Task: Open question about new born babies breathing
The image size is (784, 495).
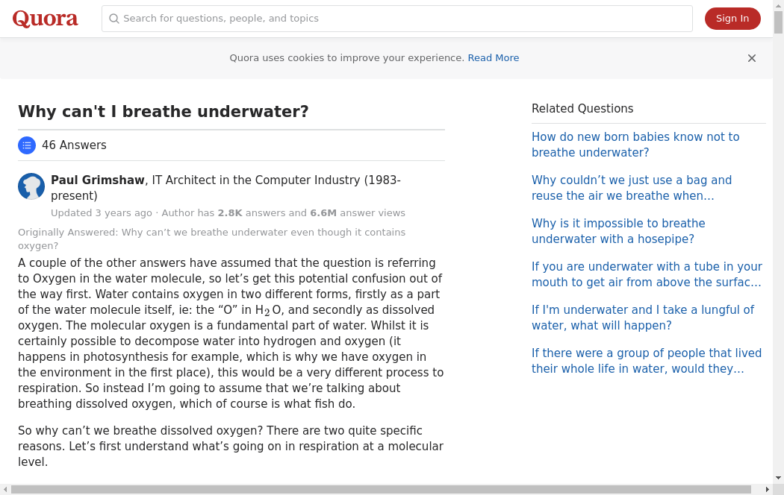Action: 635,145
